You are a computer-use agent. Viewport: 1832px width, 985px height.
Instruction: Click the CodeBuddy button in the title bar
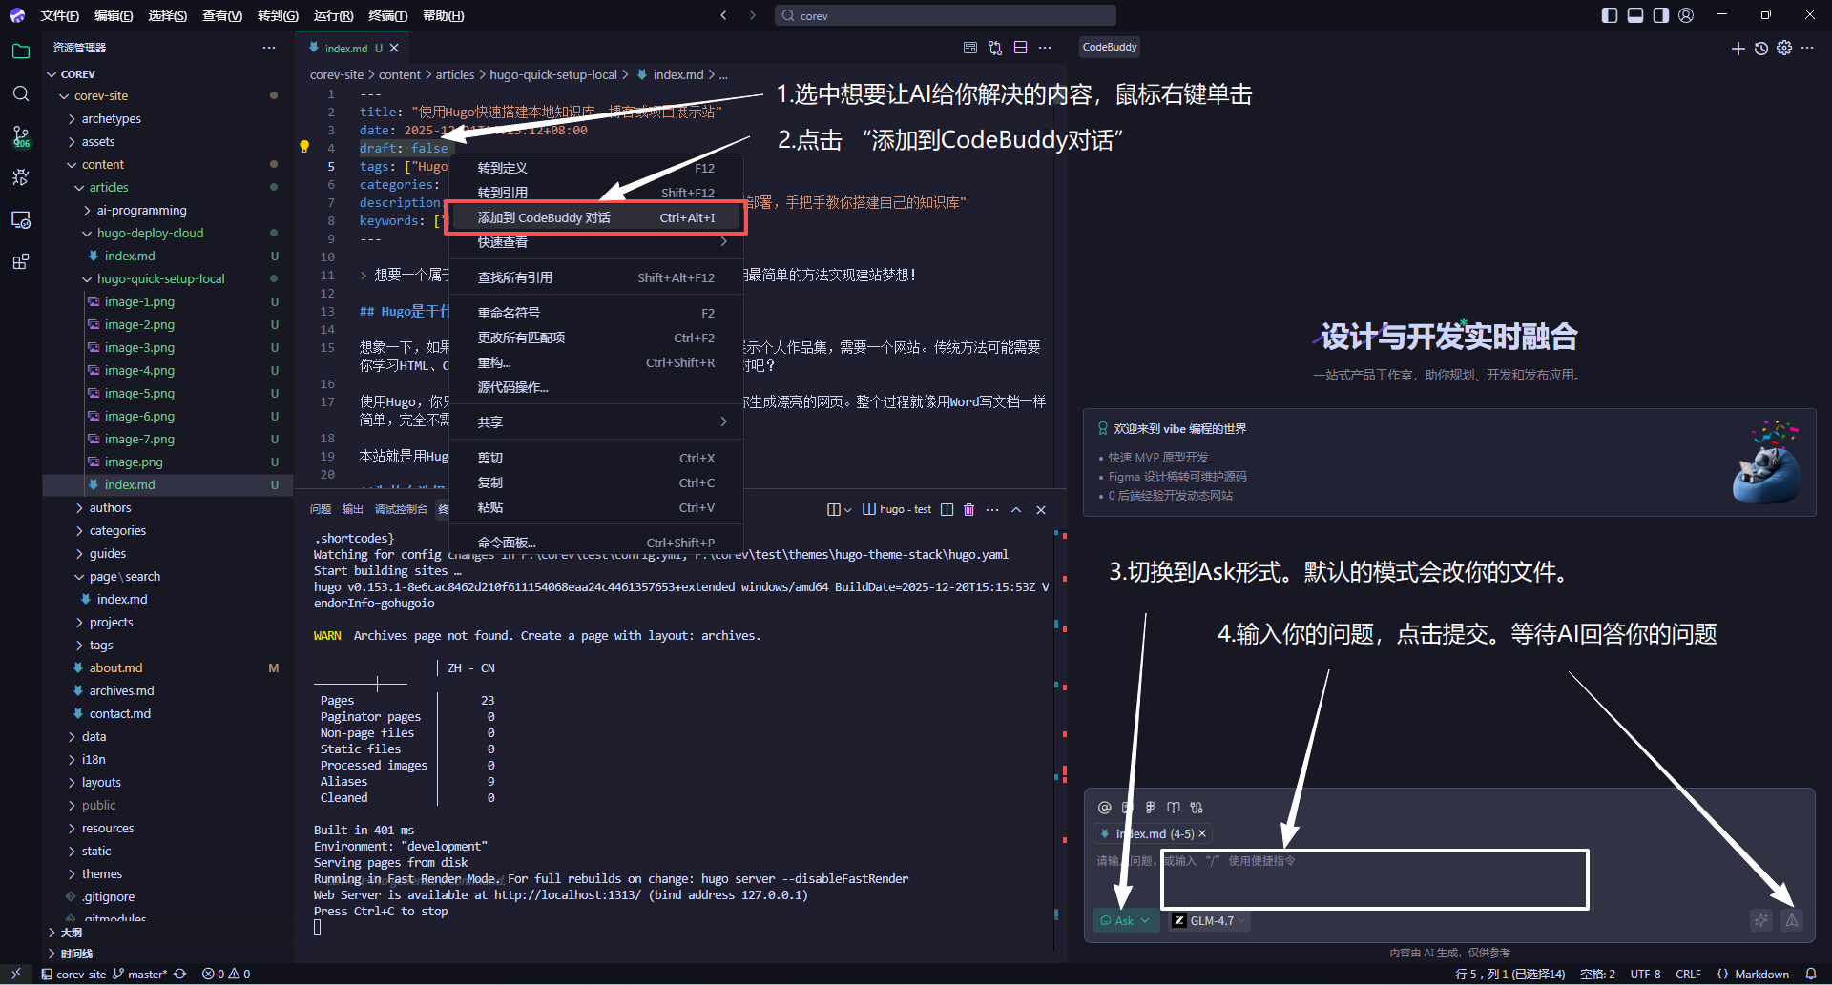[1109, 47]
